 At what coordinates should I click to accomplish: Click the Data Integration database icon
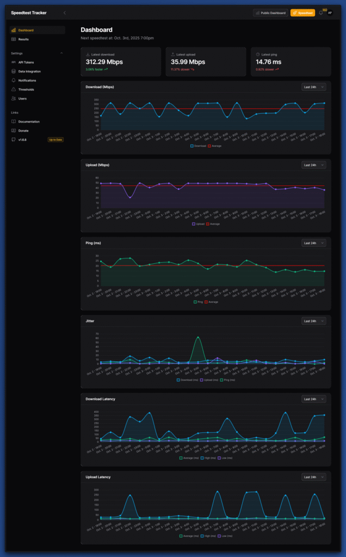point(14,71)
